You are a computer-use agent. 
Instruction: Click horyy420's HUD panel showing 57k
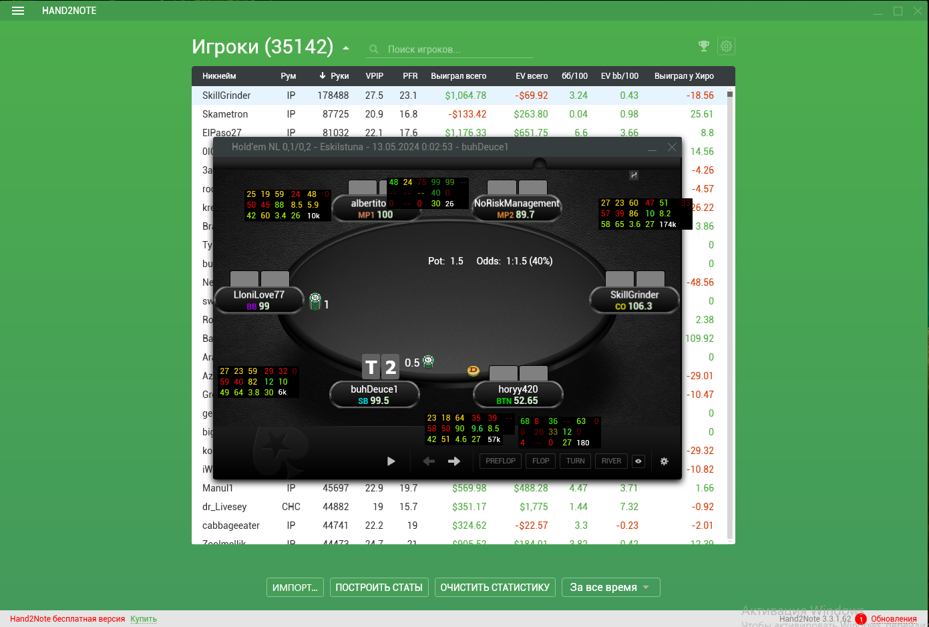[x=470, y=429]
